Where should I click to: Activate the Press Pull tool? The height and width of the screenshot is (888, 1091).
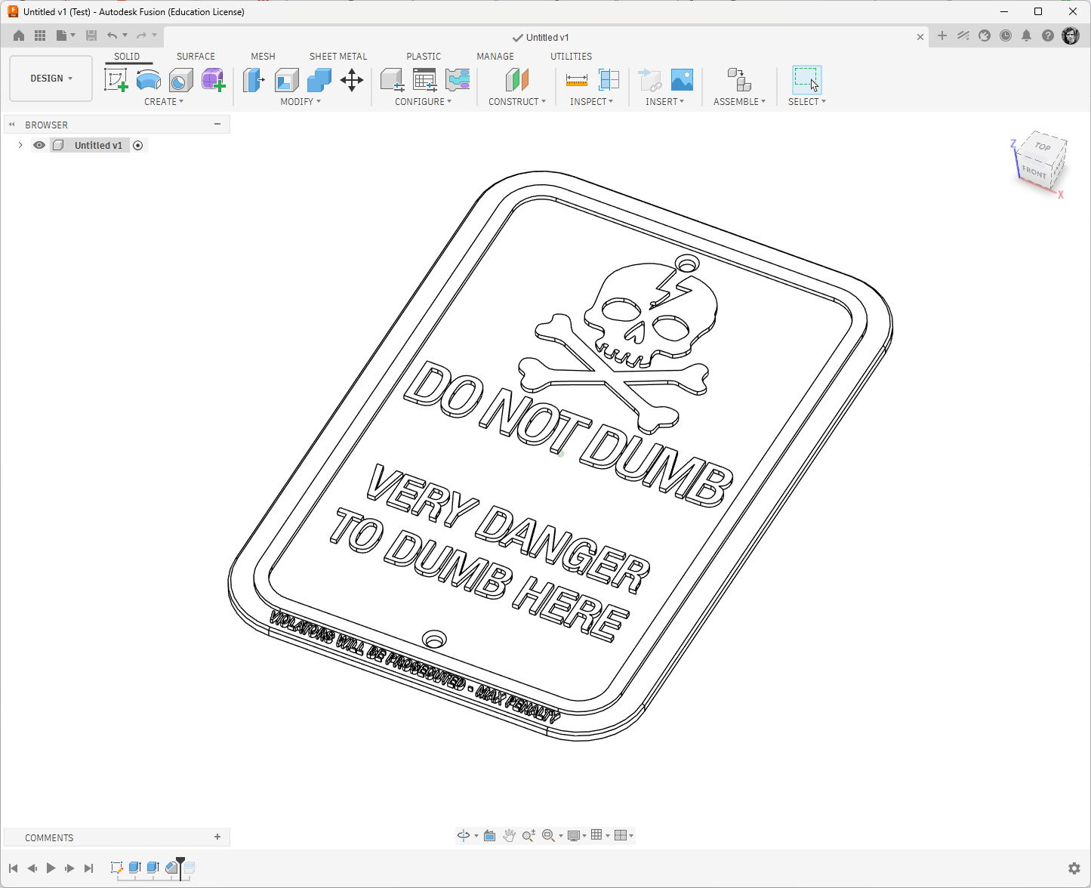tap(254, 80)
